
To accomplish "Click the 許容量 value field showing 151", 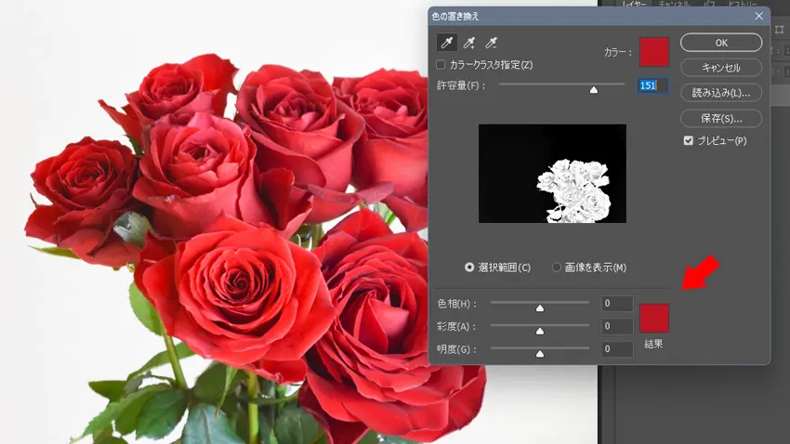I will [x=651, y=85].
